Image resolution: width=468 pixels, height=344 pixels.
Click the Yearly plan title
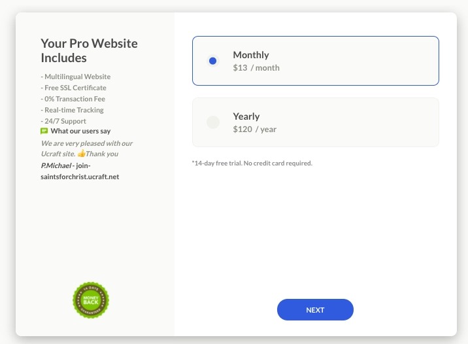click(x=246, y=116)
